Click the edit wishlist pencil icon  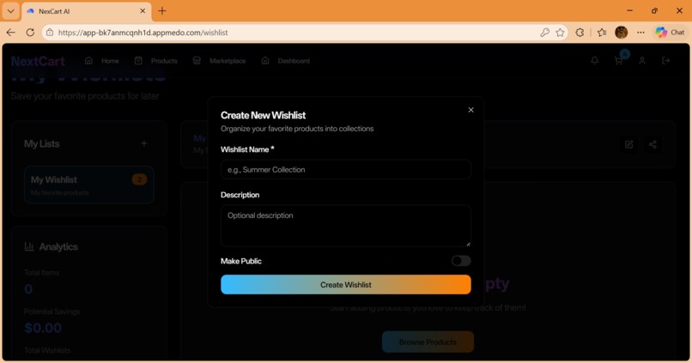628,144
